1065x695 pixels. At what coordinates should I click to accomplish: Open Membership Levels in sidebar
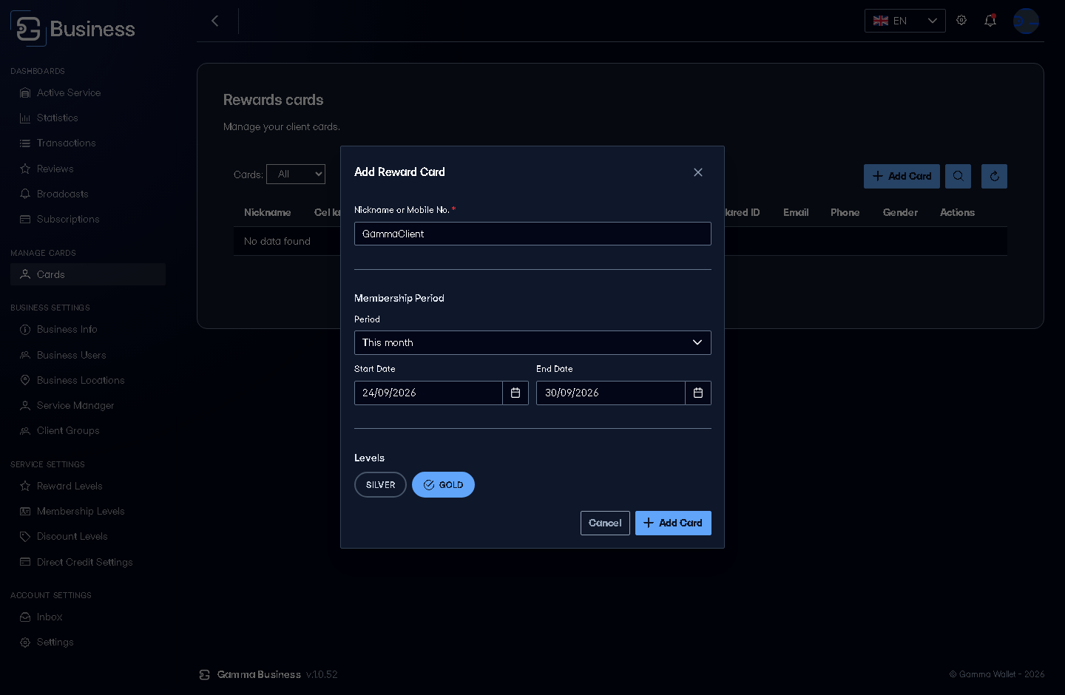pyautogui.click(x=88, y=511)
